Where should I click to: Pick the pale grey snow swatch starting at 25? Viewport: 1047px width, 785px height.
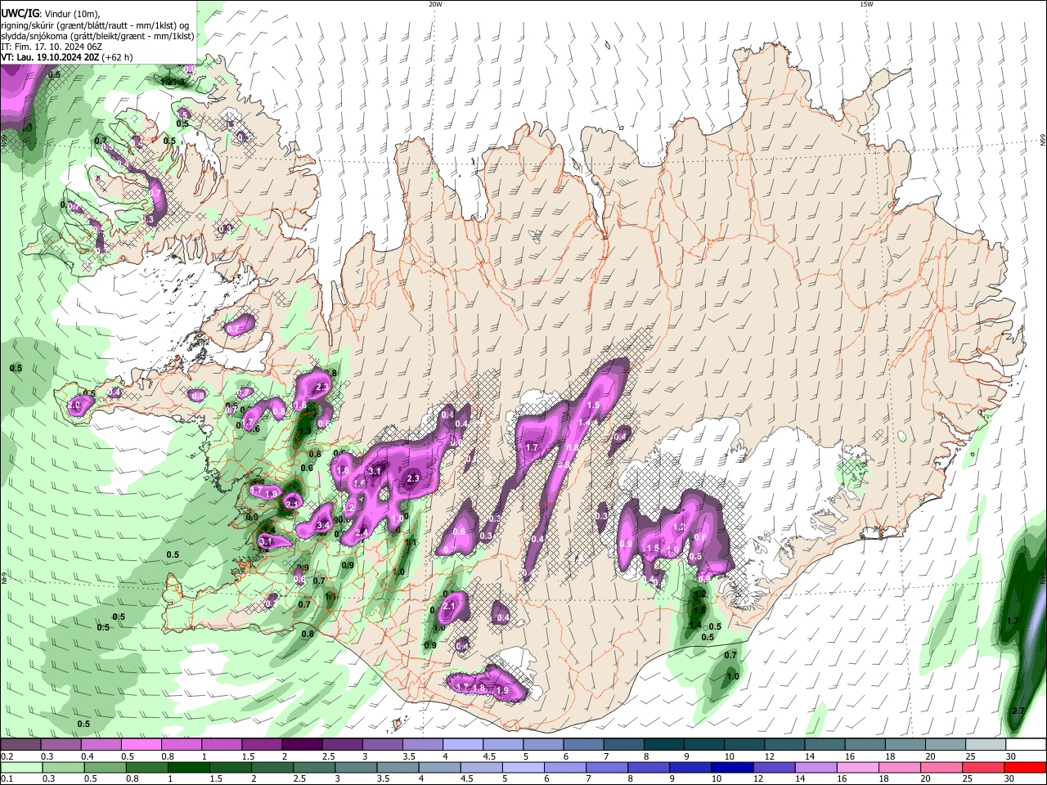[x=986, y=745]
